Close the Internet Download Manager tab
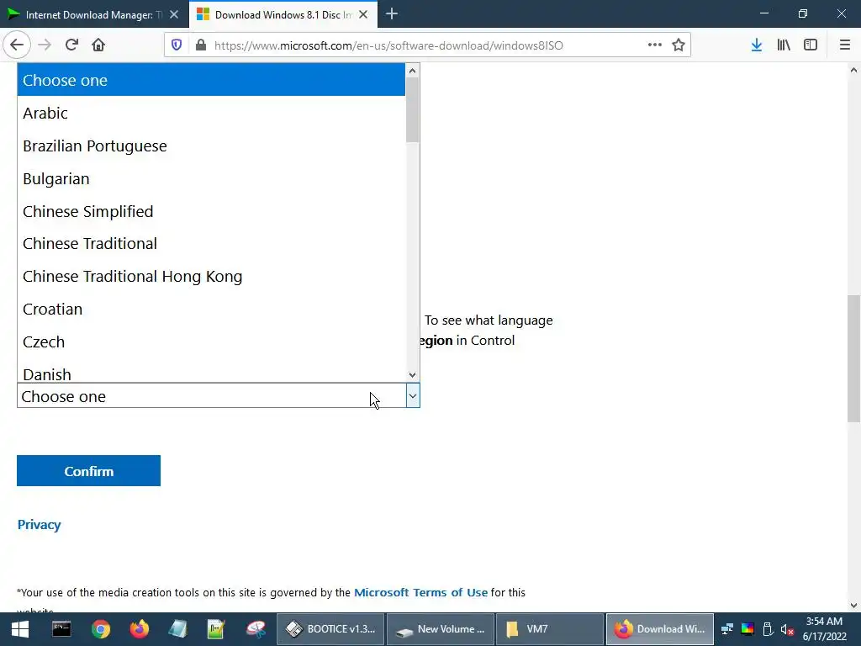 click(173, 15)
